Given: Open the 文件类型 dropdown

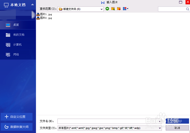Looking at the screenshot, I should tap(110, 128).
